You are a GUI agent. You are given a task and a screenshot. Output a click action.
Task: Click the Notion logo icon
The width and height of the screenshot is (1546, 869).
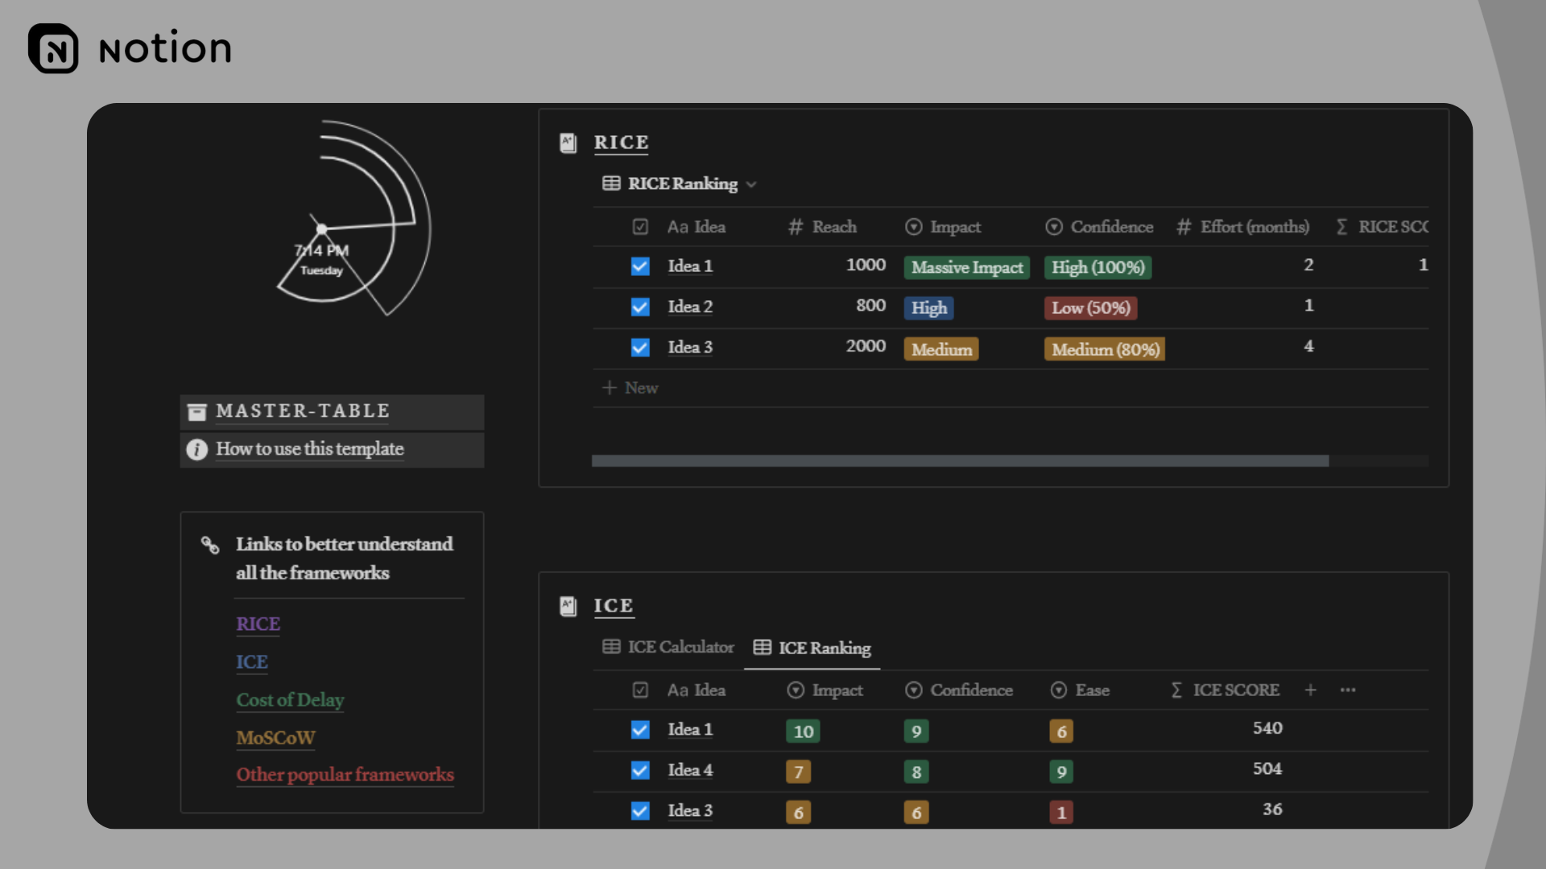tap(53, 48)
